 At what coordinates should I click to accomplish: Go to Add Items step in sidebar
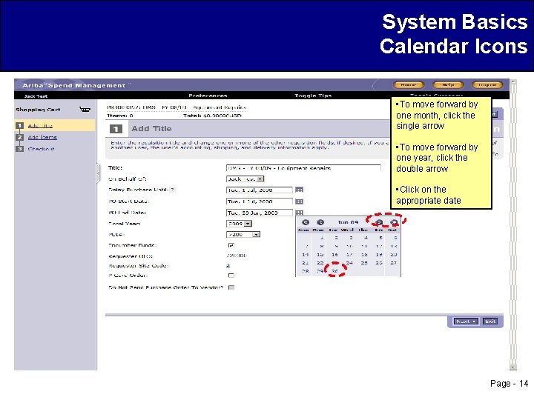tap(42, 137)
